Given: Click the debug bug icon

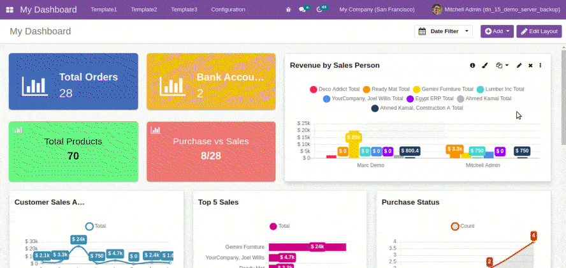Looking at the screenshot, I should [x=289, y=10].
